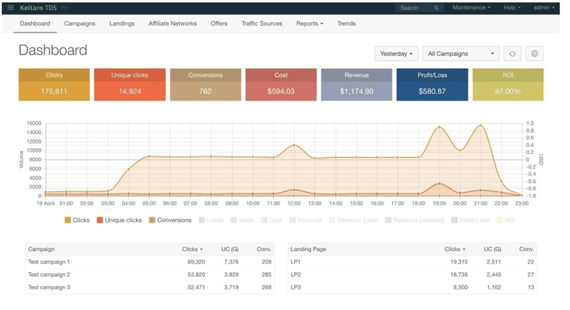Open the Yesterday date range dropdown
Image resolution: width=570 pixels, height=310 pixels.
pyautogui.click(x=397, y=54)
